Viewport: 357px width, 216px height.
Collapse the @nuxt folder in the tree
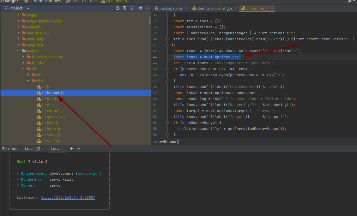[19, 51]
